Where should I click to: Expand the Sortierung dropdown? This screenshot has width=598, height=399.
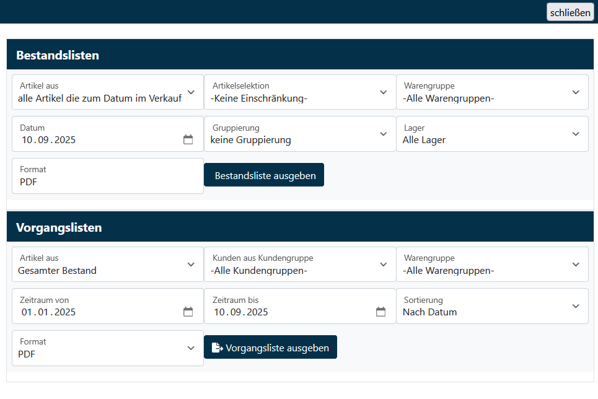[492, 306]
